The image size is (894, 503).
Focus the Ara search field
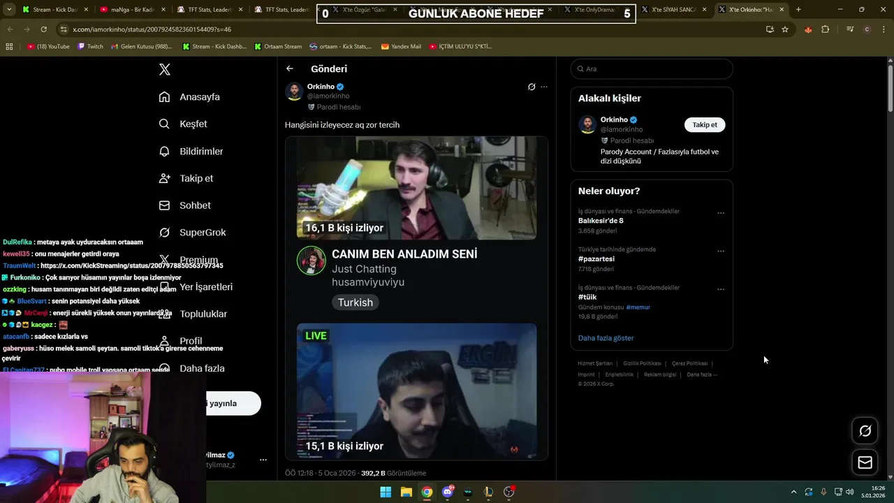tap(652, 68)
